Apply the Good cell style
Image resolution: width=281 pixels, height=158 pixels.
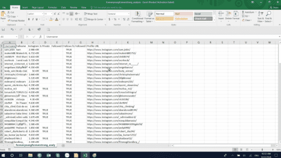click(x=203, y=14)
